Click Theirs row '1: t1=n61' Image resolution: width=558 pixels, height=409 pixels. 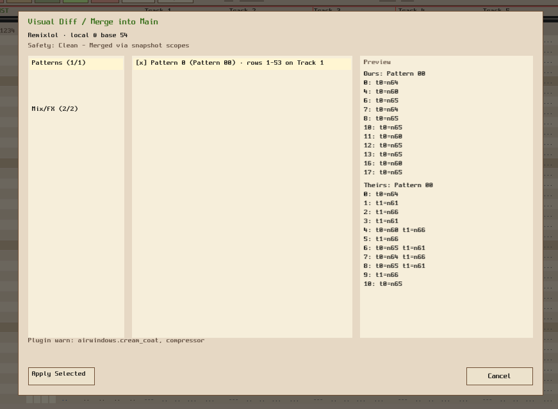point(381,203)
